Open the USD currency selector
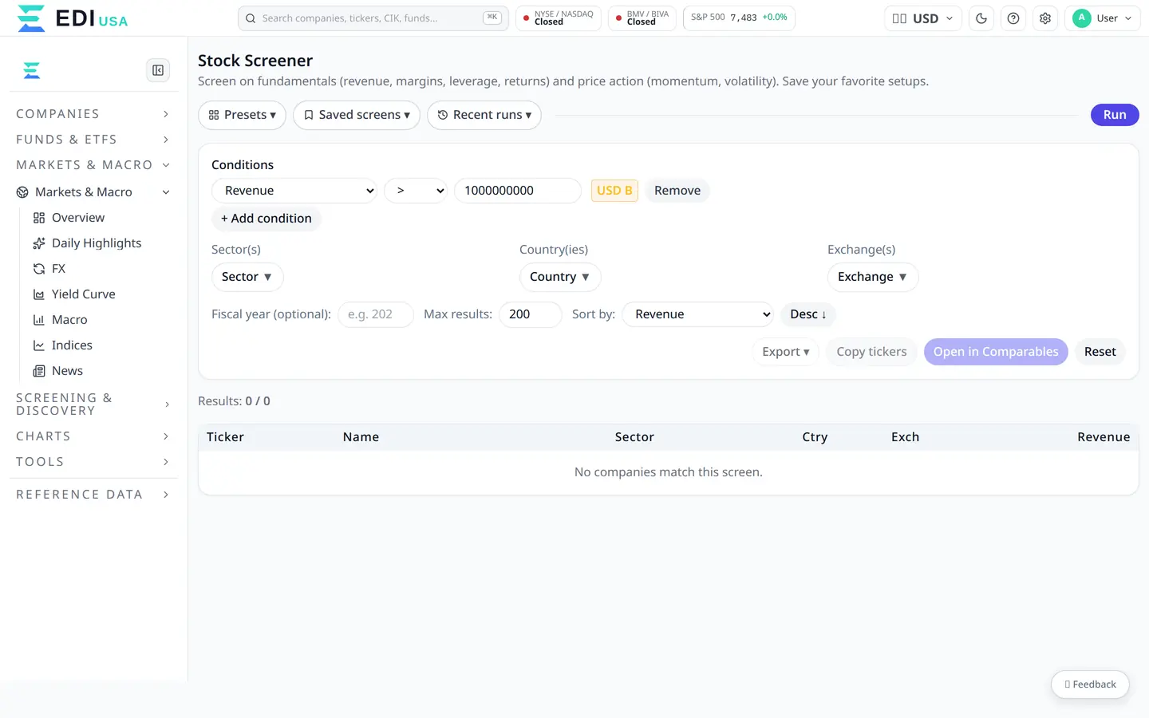The height and width of the screenshot is (718, 1149). 922,18
